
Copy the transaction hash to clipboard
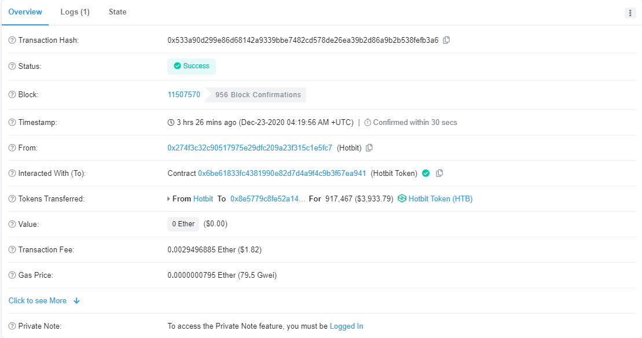[x=446, y=41]
